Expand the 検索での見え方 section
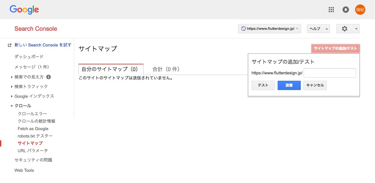This screenshot has height=183, width=375. pos(12,77)
